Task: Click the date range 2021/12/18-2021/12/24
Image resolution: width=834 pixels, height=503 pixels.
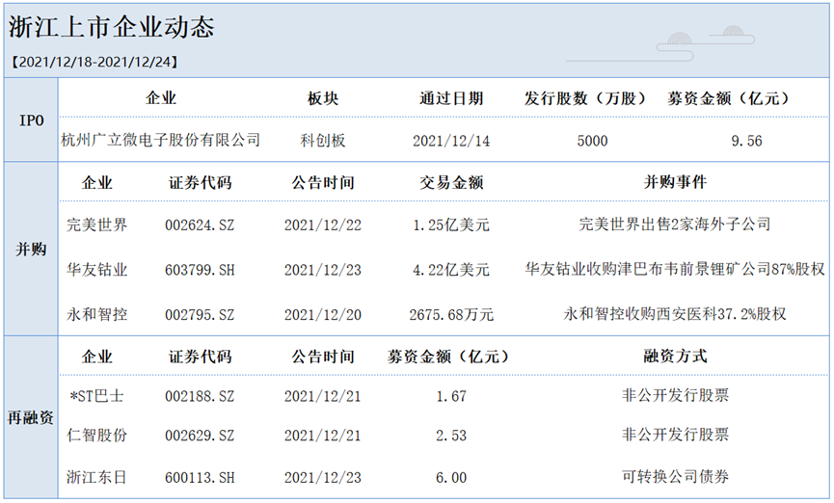Action: [94, 62]
